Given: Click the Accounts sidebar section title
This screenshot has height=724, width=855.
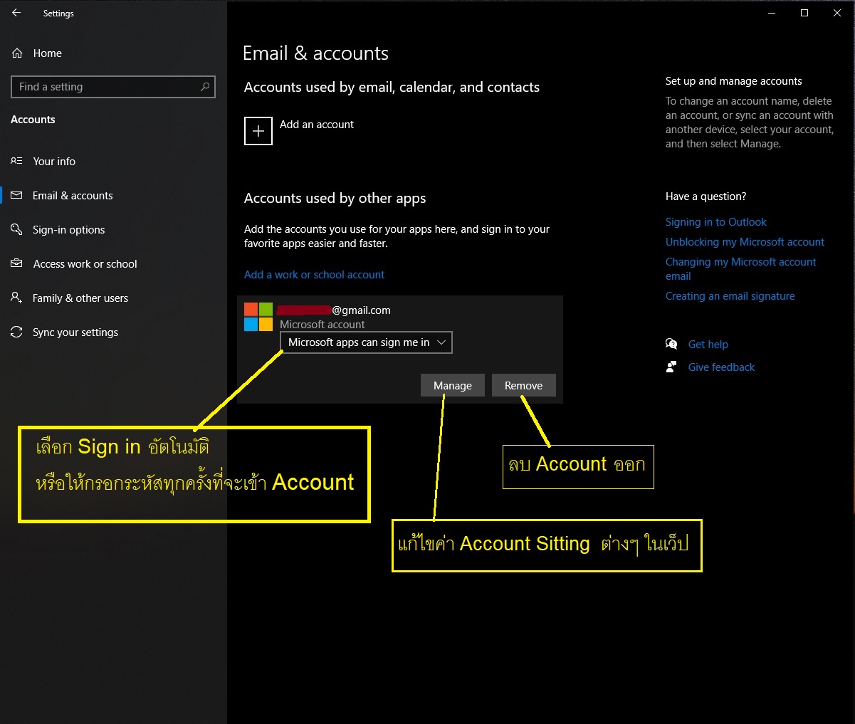Looking at the screenshot, I should click(33, 119).
